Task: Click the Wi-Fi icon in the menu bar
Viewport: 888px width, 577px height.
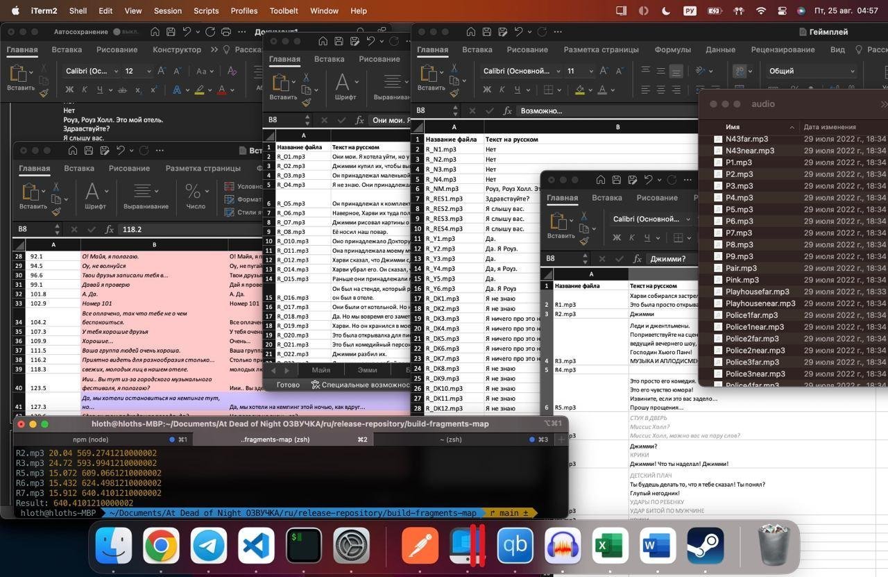Action: pyautogui.click(x=760, y=10)
